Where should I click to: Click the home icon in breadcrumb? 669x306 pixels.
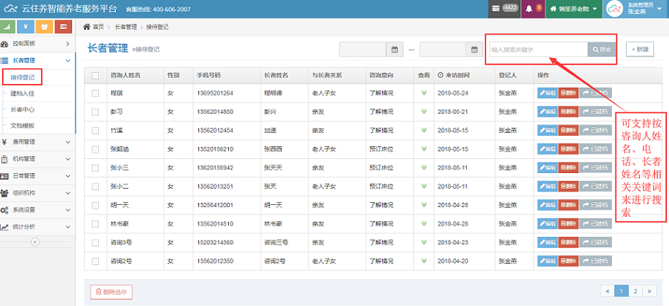pos(86,27)
